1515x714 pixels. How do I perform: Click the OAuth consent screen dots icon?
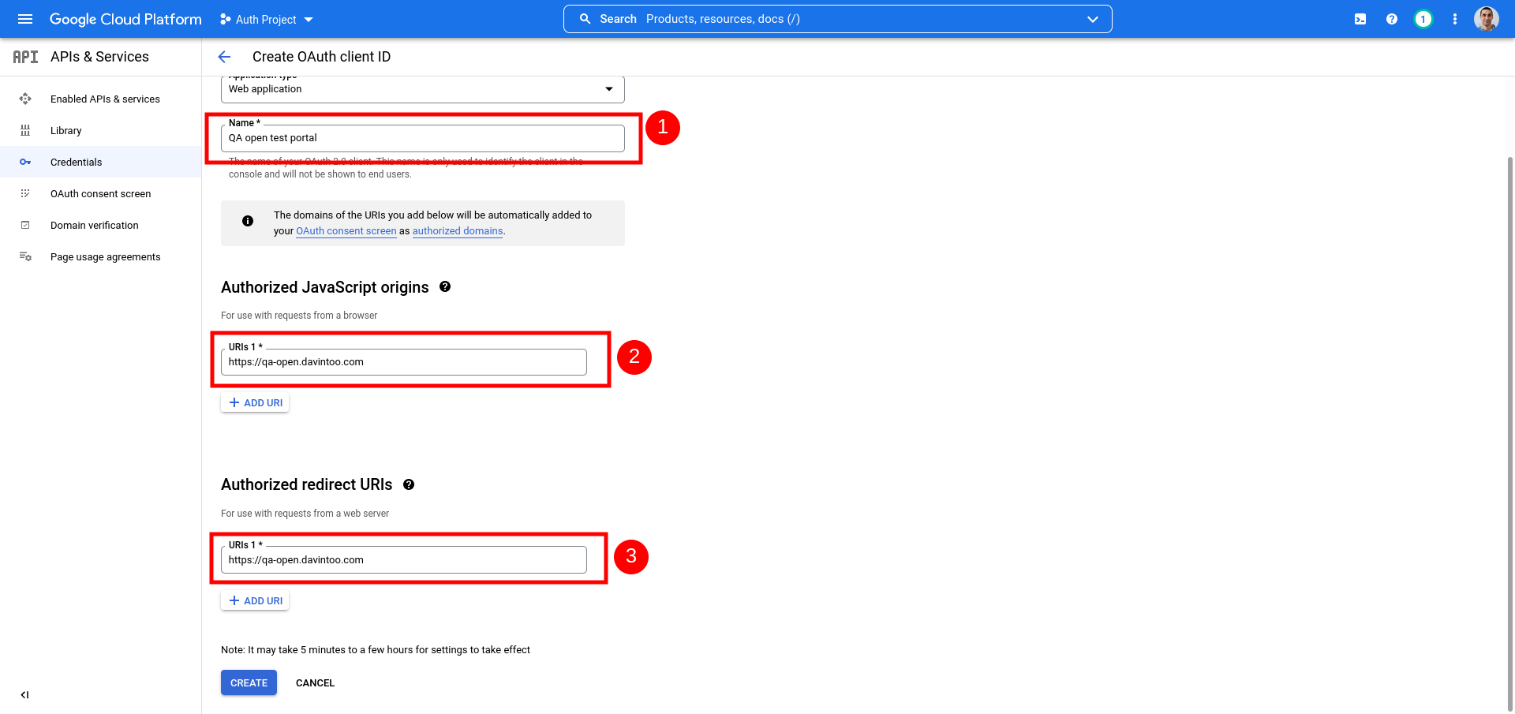(x=25, y=193)
